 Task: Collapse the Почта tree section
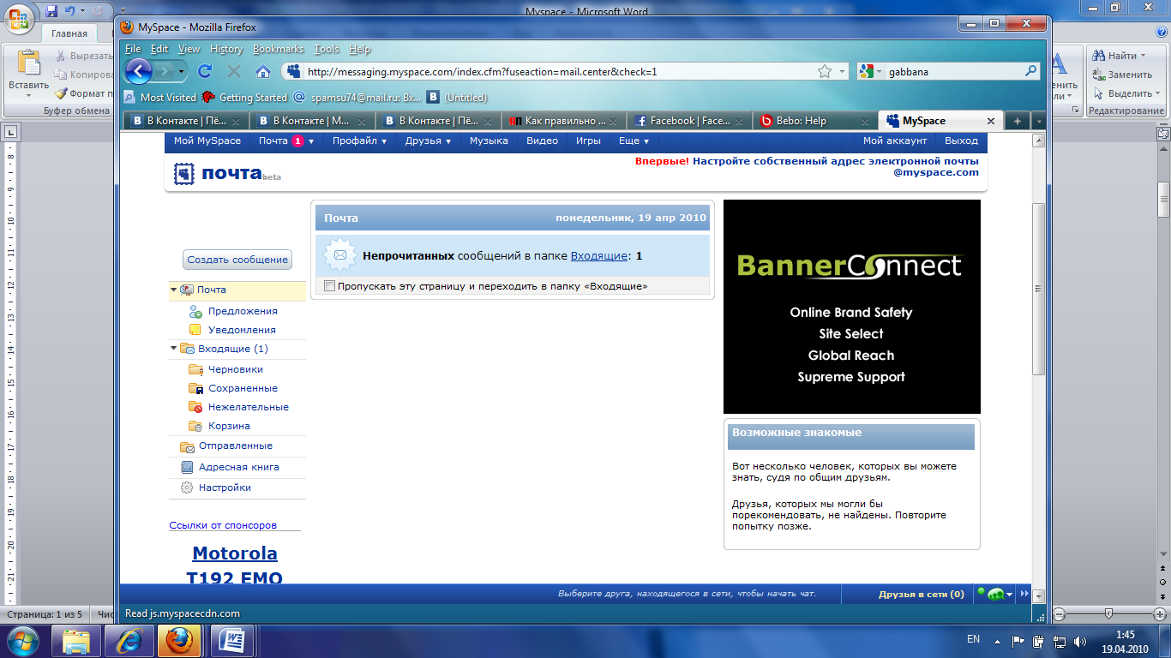(174, 290)
